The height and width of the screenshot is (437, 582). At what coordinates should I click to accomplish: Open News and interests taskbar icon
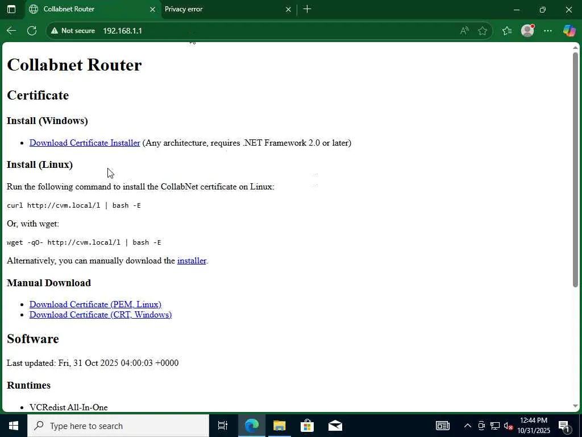tap(442, 426)
